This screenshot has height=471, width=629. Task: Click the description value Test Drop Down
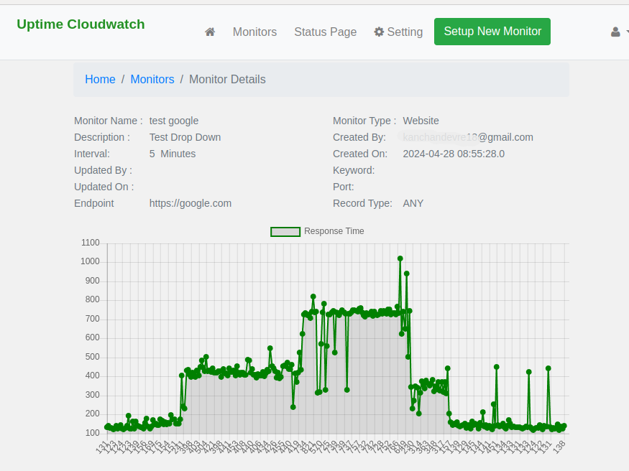(185, 137)
